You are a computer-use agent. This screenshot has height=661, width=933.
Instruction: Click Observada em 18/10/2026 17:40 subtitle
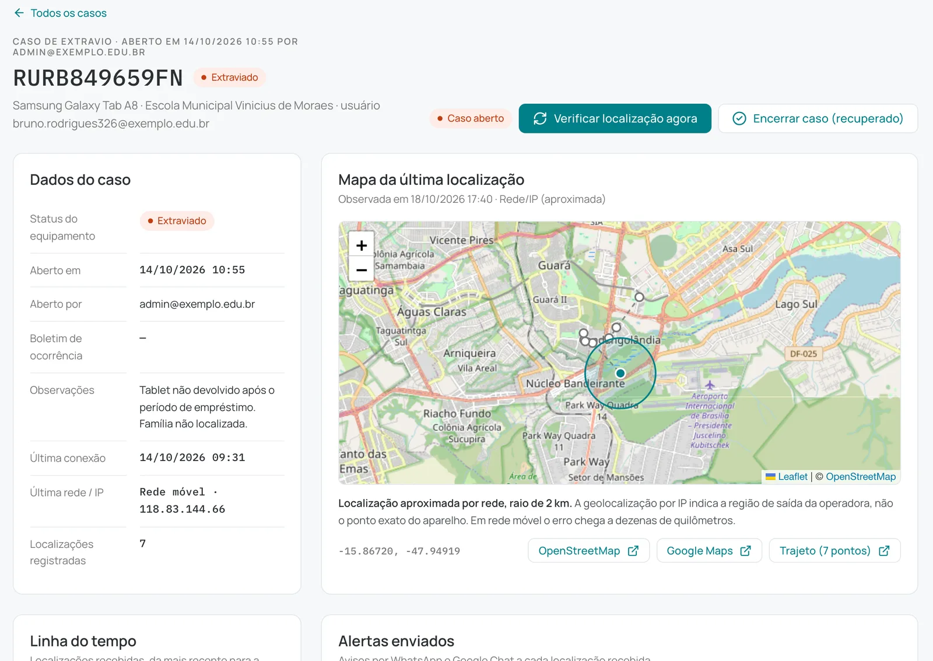click(x=472, y=199)
